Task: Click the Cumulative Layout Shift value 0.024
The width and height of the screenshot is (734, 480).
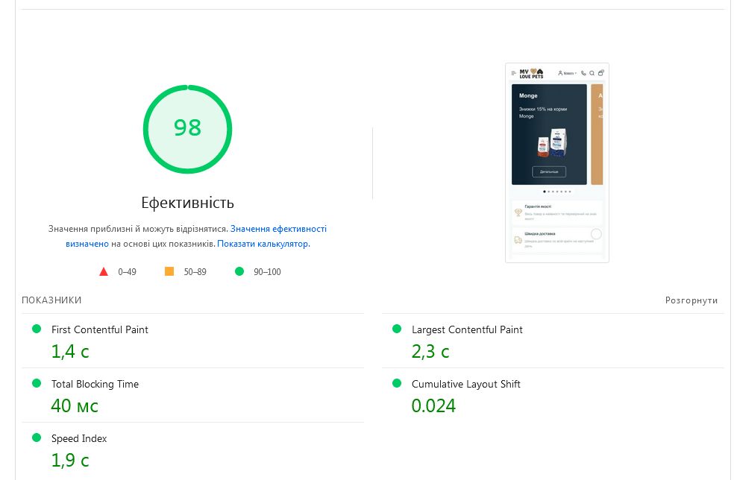Action: [433, 405]
